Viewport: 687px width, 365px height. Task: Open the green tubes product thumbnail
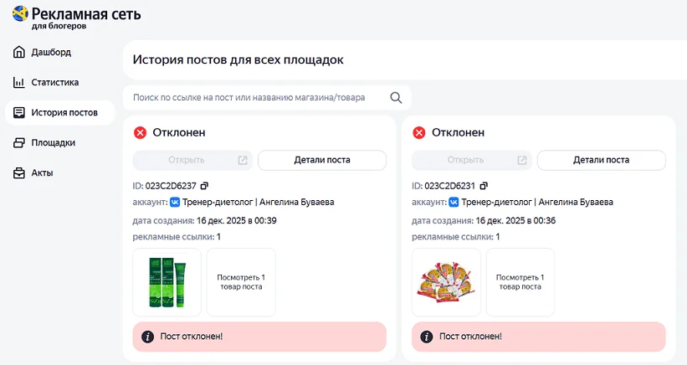pyautogui.click(x=167, y=282)
